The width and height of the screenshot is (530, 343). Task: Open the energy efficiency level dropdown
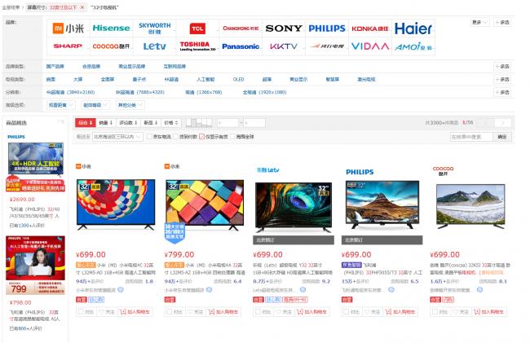[x=95, y=105]
